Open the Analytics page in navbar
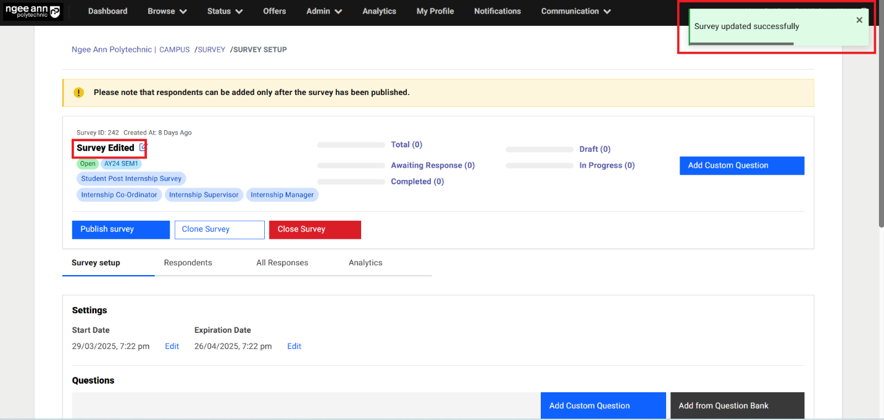The image size is (884, 420). click(379, 11)
